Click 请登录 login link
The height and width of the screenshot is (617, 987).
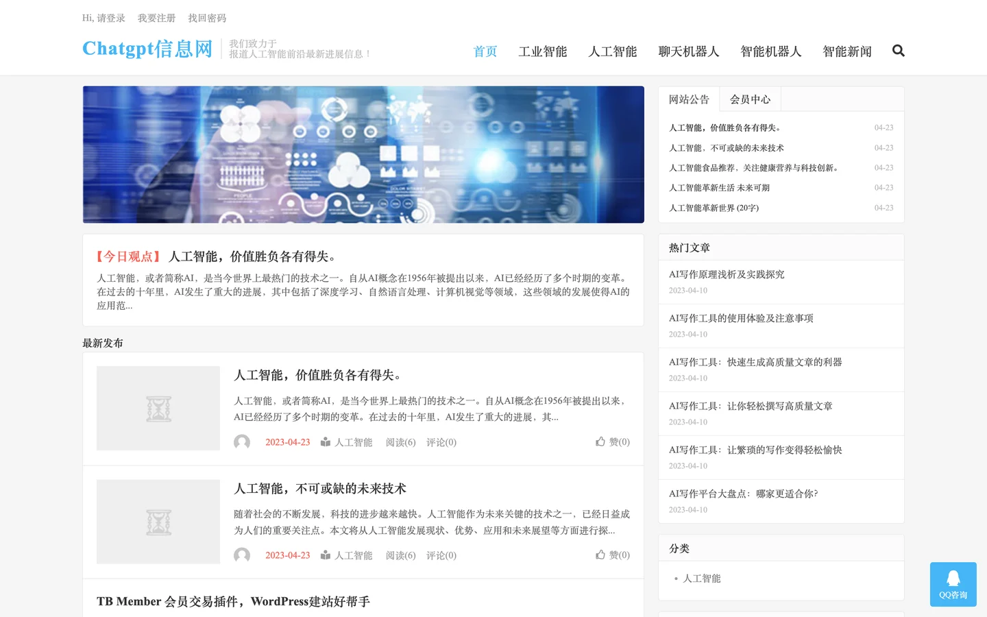111,18
